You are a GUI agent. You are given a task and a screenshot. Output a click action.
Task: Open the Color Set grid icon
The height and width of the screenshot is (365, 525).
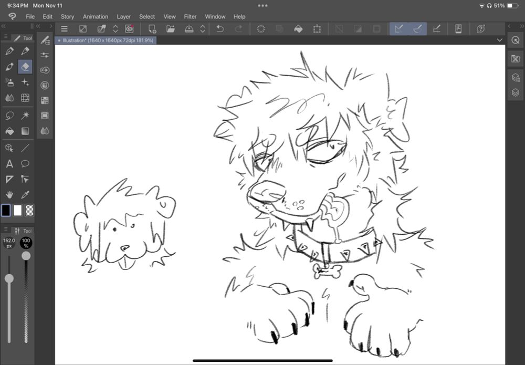click(x=45, y=100)
